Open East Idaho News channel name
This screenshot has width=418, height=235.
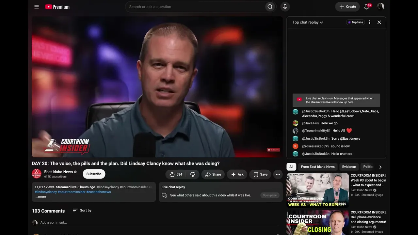coord(58,172)
